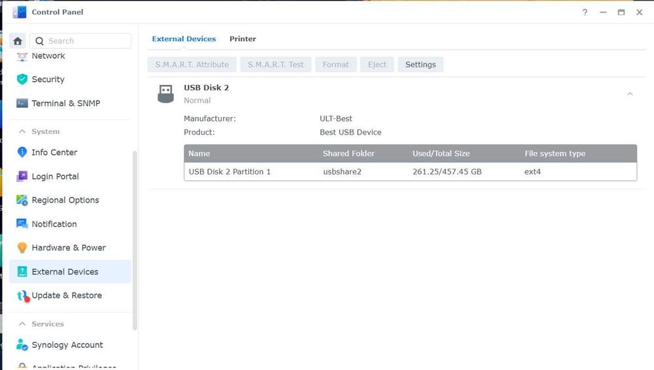Click the sidebar vertical scrollbar
The height and width of the screenshot is (370, 654).
[x=135, y=241]
